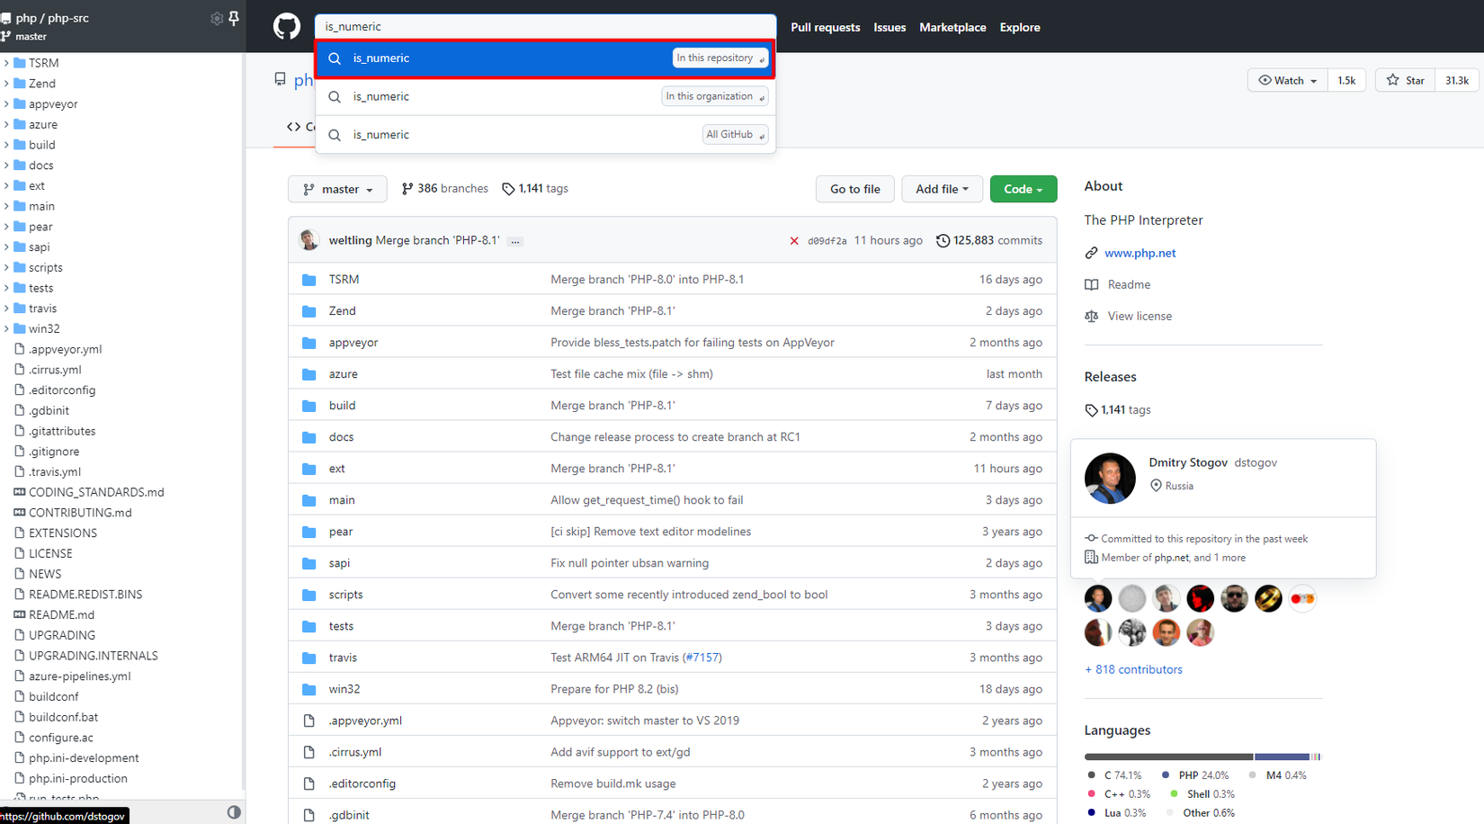Viewport: 1484px width, 824px height.
Task: Open the Add file dropdown
Action: (x=942, y=189)
